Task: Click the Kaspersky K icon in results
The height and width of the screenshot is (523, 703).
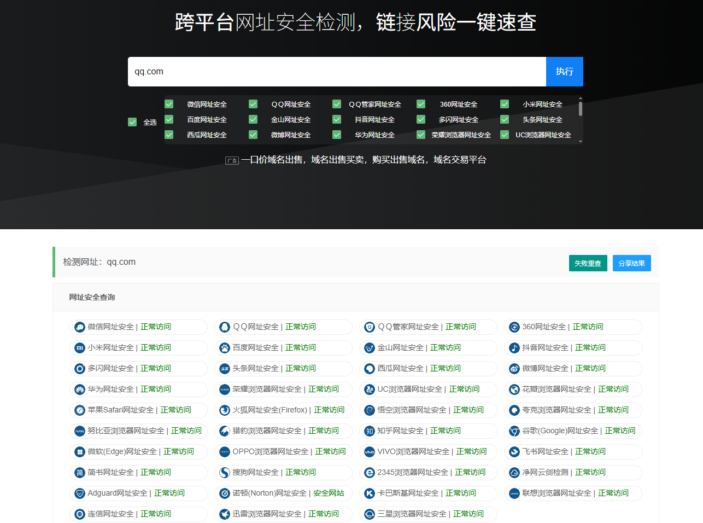Action: pos(370,493)
